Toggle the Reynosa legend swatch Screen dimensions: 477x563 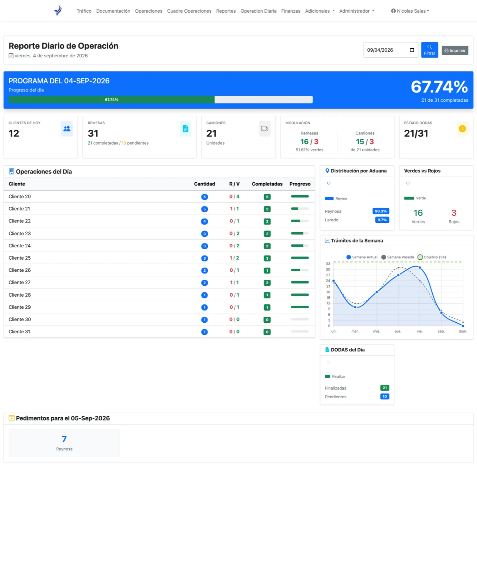[x=329, y=198]
